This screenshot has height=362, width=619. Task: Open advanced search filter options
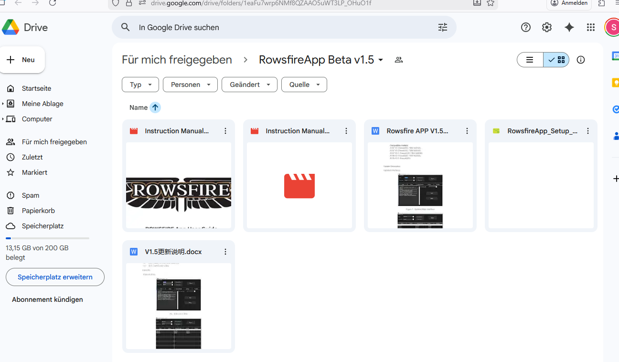(443, 28)
